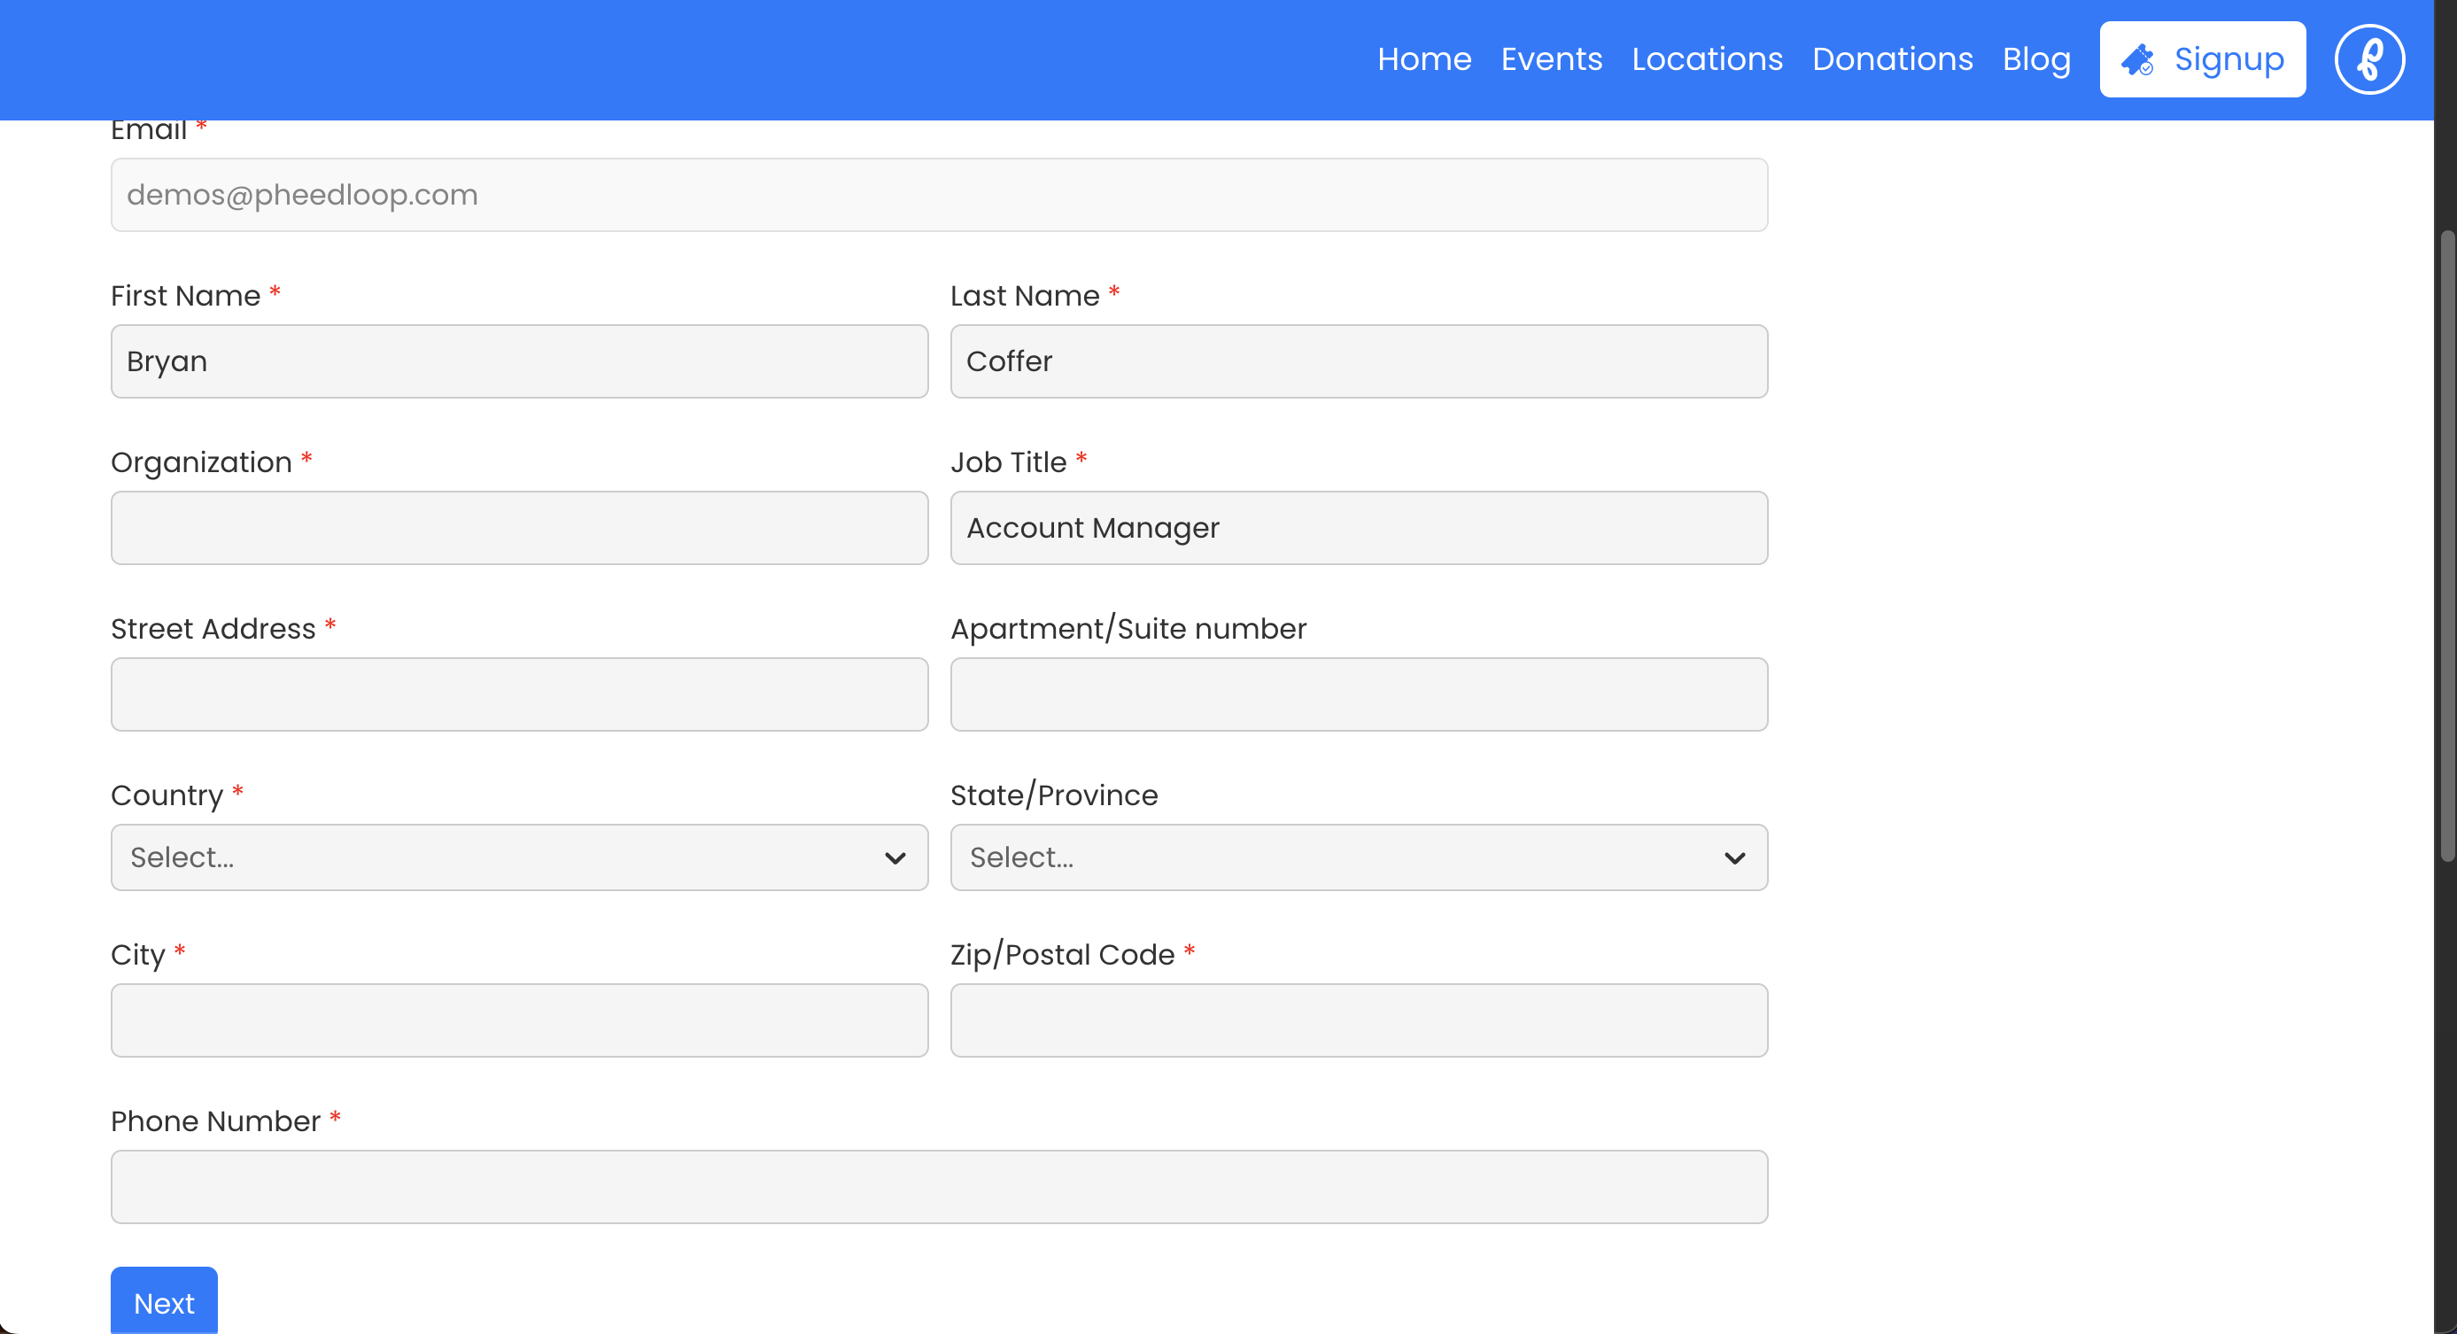Click the Job Title field Account Manager

[1357, 527]
